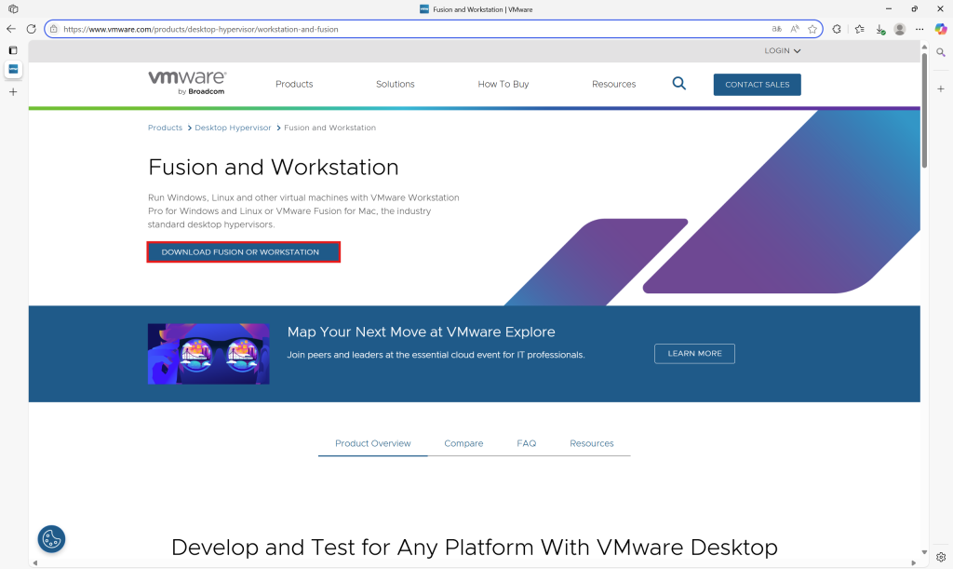Open the How To Buy menu
Image resolution: width=953 pixels, height=569 pixels.
click(x=503, y=84)
